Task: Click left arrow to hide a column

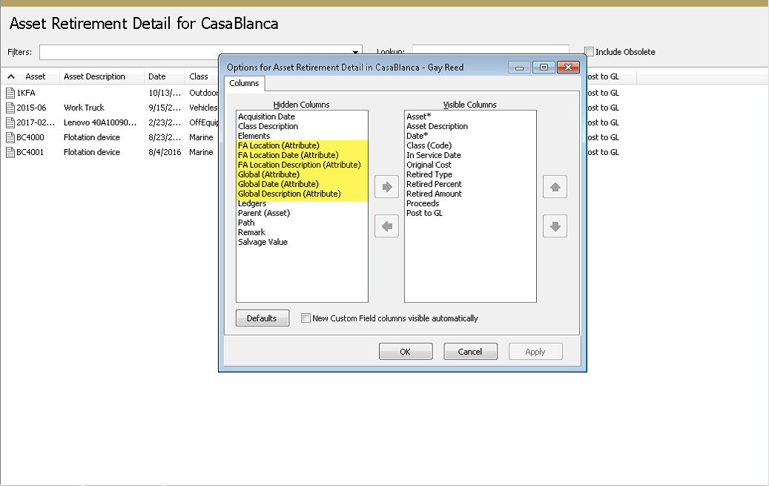Action: [386, 226]
